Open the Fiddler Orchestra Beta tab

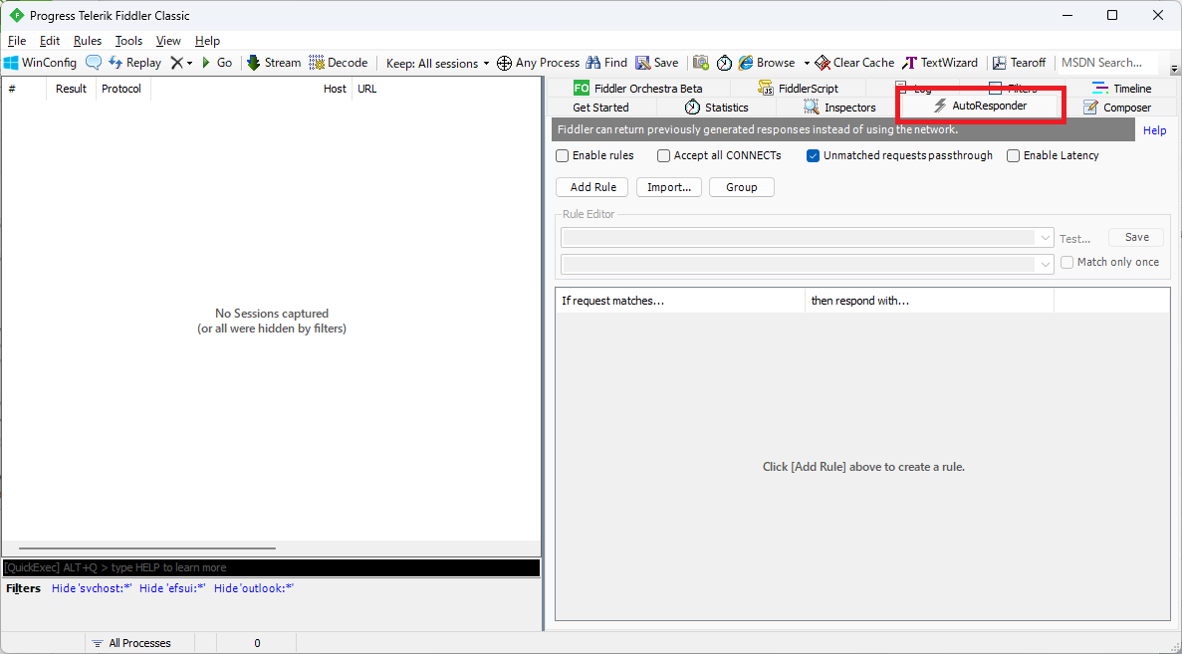coord(637,89)
